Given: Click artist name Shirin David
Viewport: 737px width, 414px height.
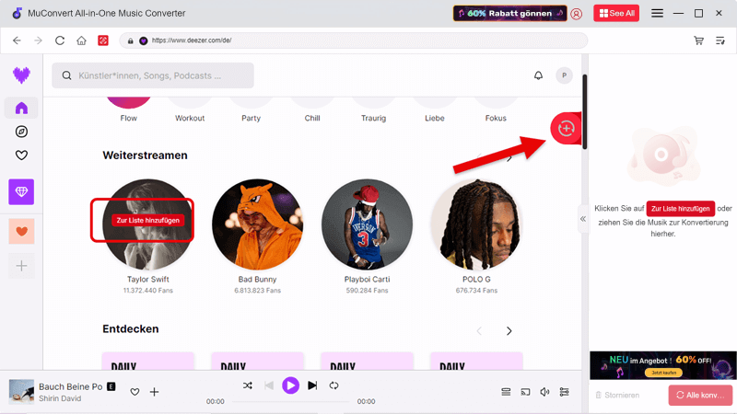Looking at the screenshot, I should tap(60, 398).
